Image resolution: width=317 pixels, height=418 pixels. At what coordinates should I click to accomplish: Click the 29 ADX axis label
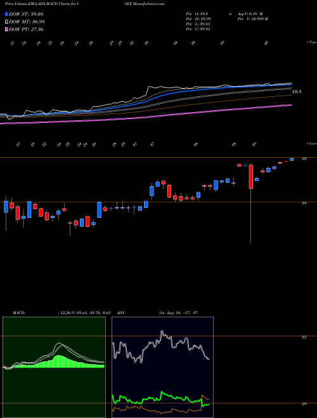point(304,404)
